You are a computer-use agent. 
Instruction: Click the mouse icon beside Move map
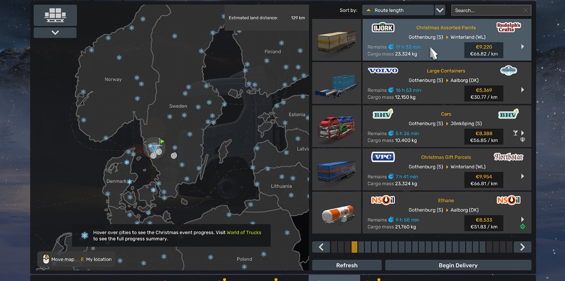coord(46,259)
